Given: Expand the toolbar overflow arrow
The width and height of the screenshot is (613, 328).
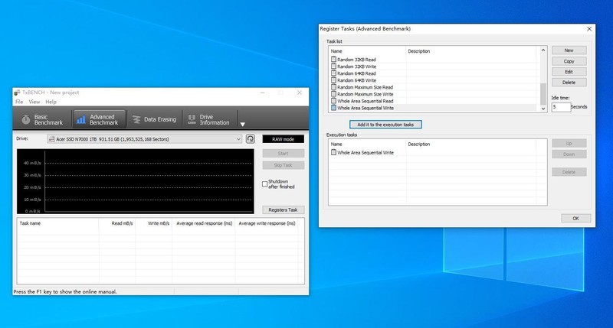Looking at the screenshot, I should coord(243,124).
